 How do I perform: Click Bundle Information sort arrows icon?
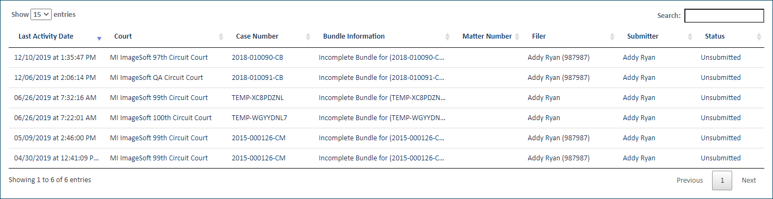coord(447,36)
